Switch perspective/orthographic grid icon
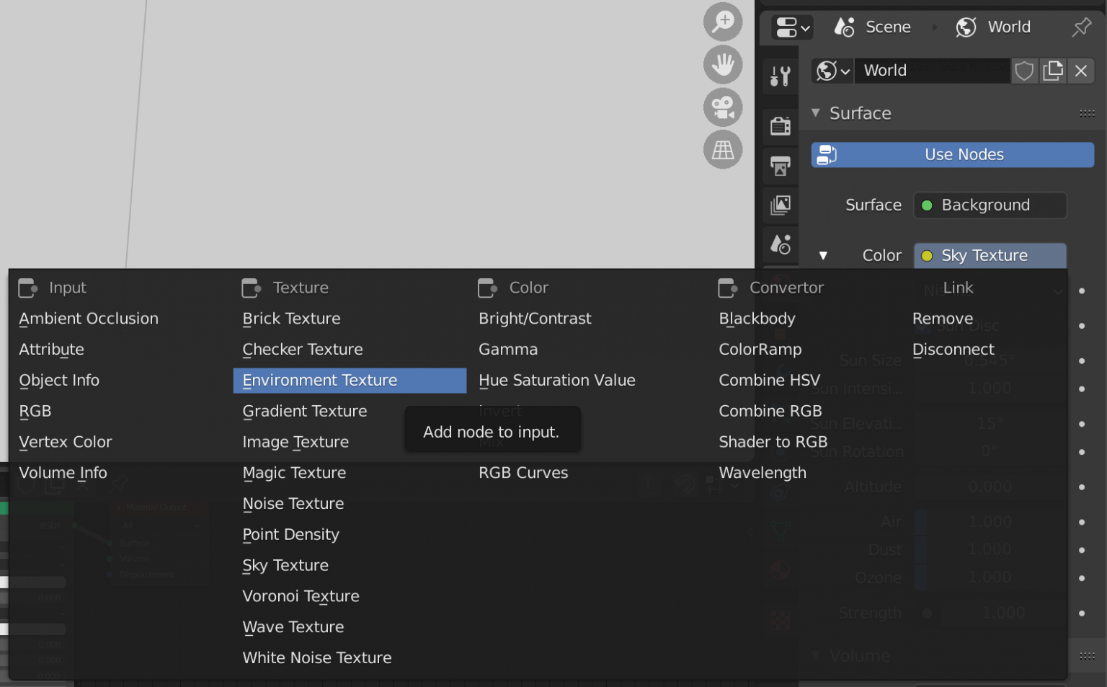The height and width of the screenshot is (687, 1107). coord(722,150)
